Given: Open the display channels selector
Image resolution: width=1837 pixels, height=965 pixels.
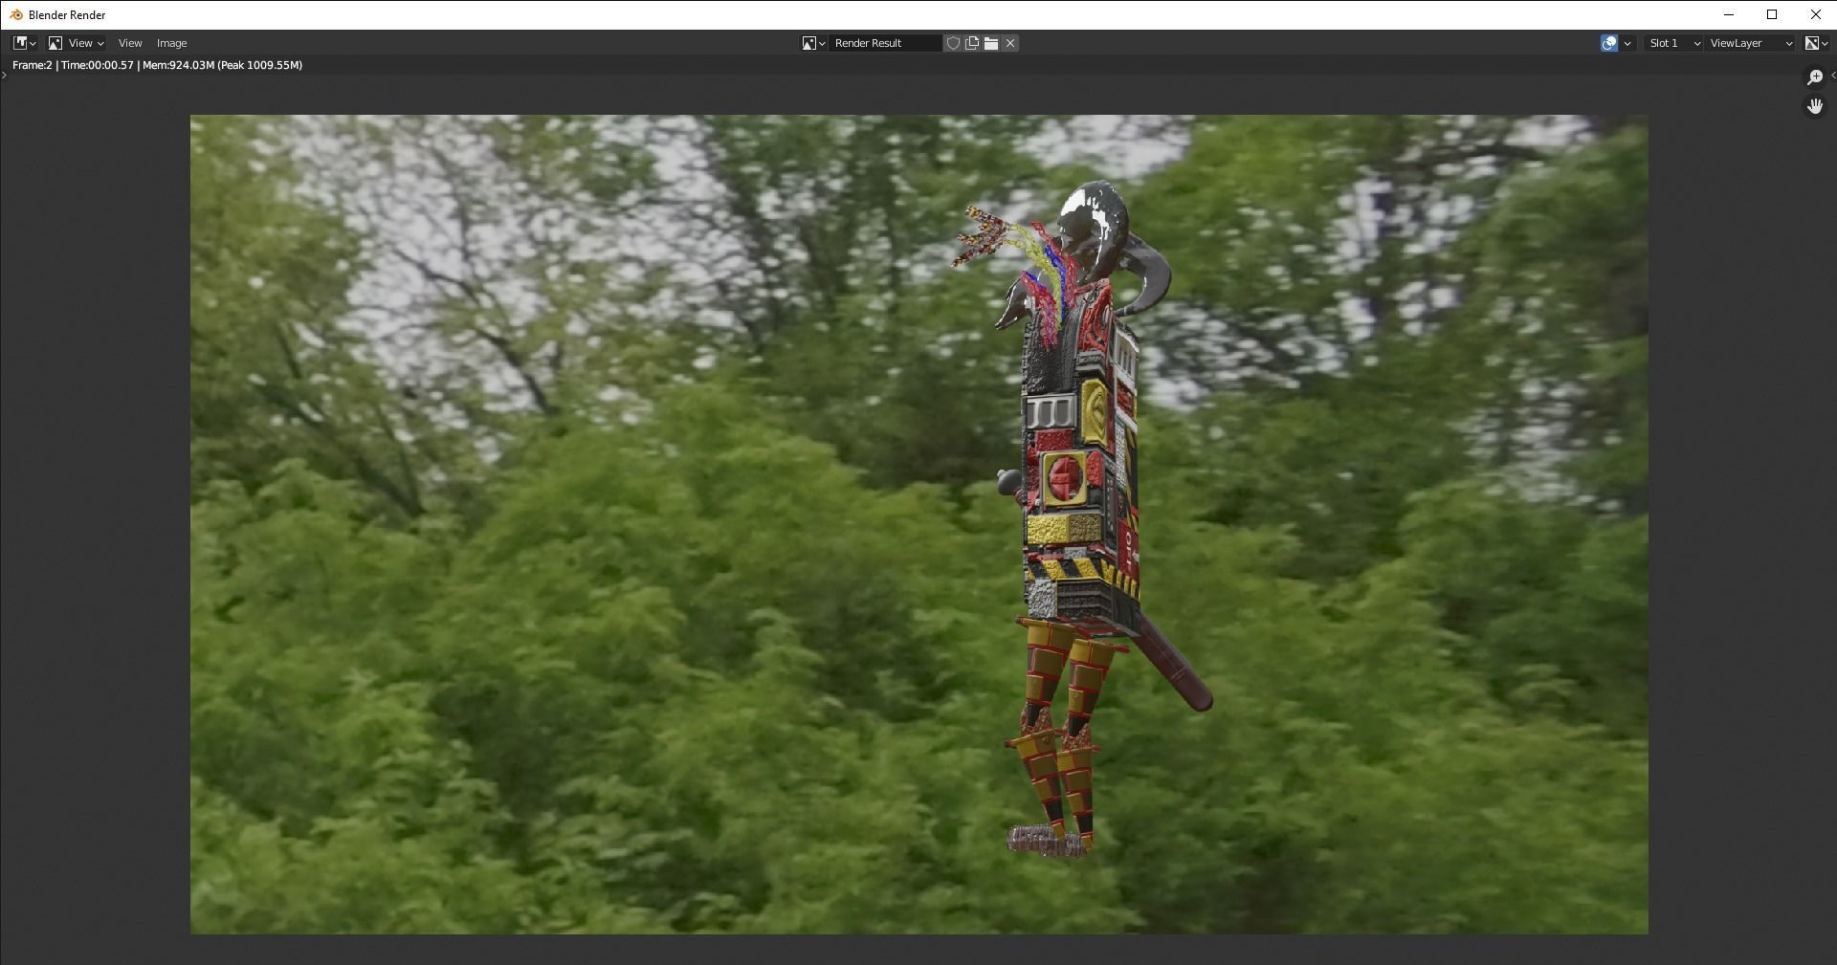Looking at the screenshot, I should tap(1816, 43).
